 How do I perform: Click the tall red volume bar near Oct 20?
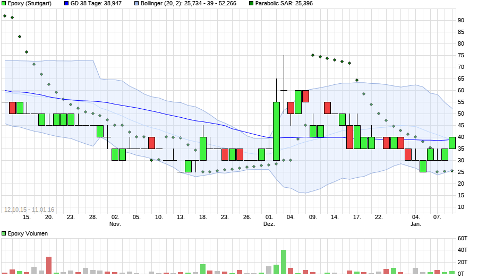(49, 265)
